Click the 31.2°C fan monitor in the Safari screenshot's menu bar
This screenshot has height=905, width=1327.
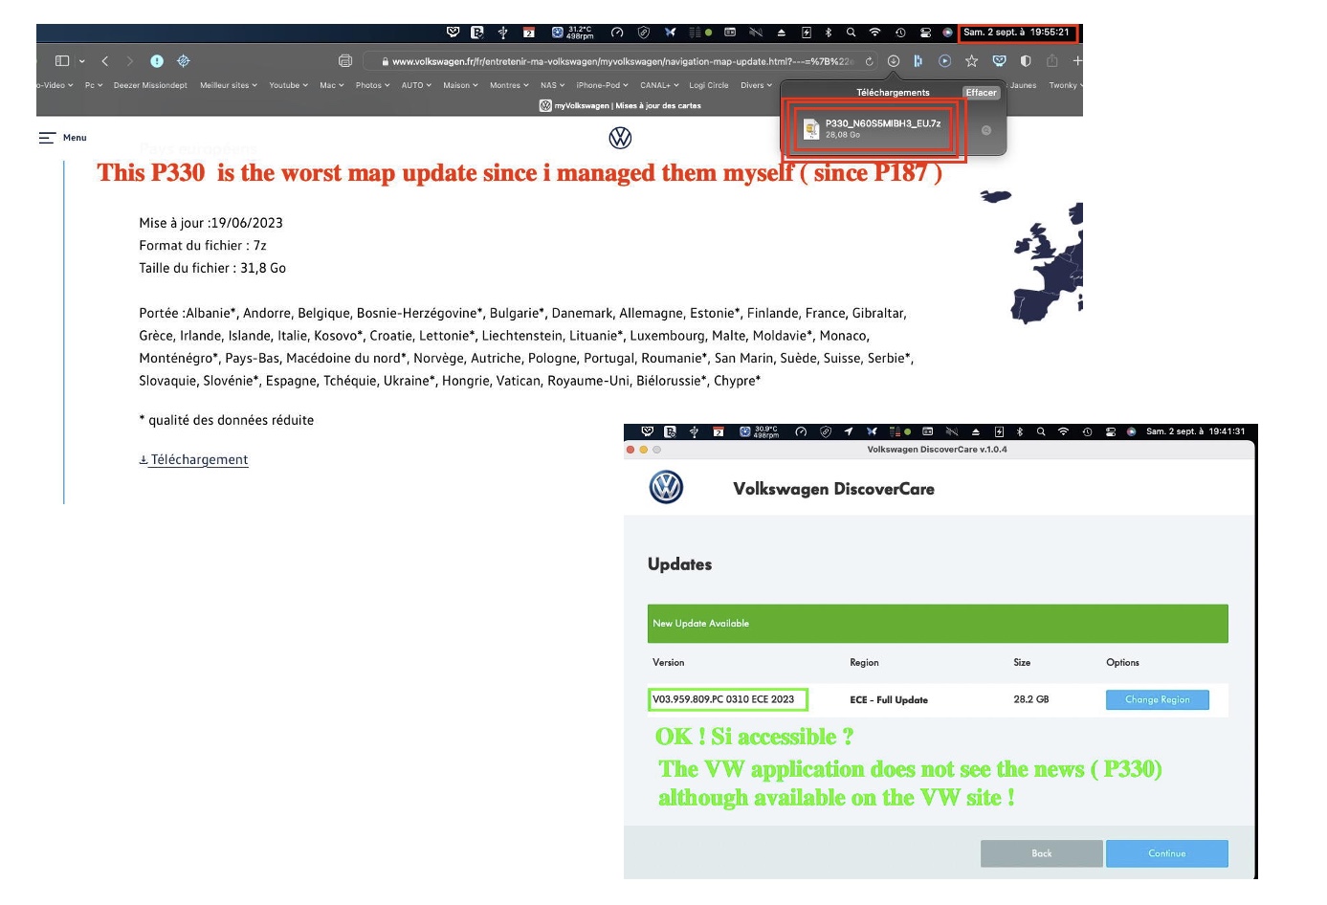click(x=572, y=33)
